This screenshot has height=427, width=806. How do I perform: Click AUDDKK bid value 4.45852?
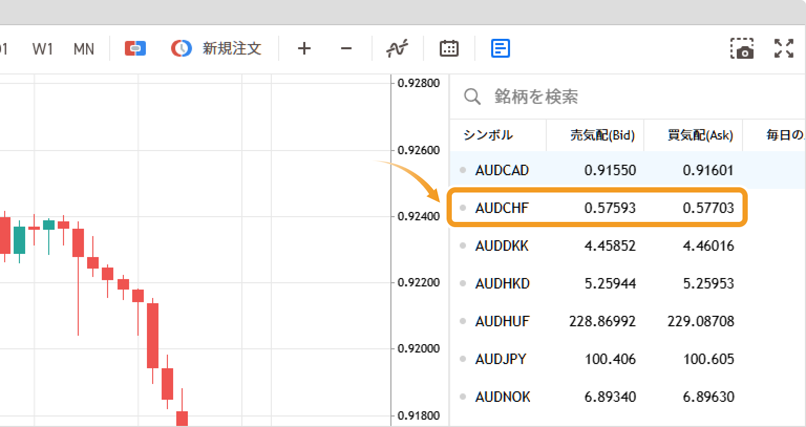pyautogui.click(x=610, y=245)
